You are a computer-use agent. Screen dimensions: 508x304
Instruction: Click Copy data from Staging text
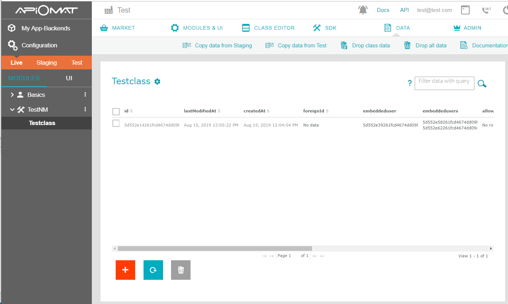(x=223, y=46)
